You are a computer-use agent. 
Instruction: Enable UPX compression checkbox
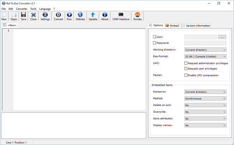pyautogui.click(x=186, y=75)
